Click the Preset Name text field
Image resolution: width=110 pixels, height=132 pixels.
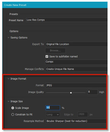point(67,20)
